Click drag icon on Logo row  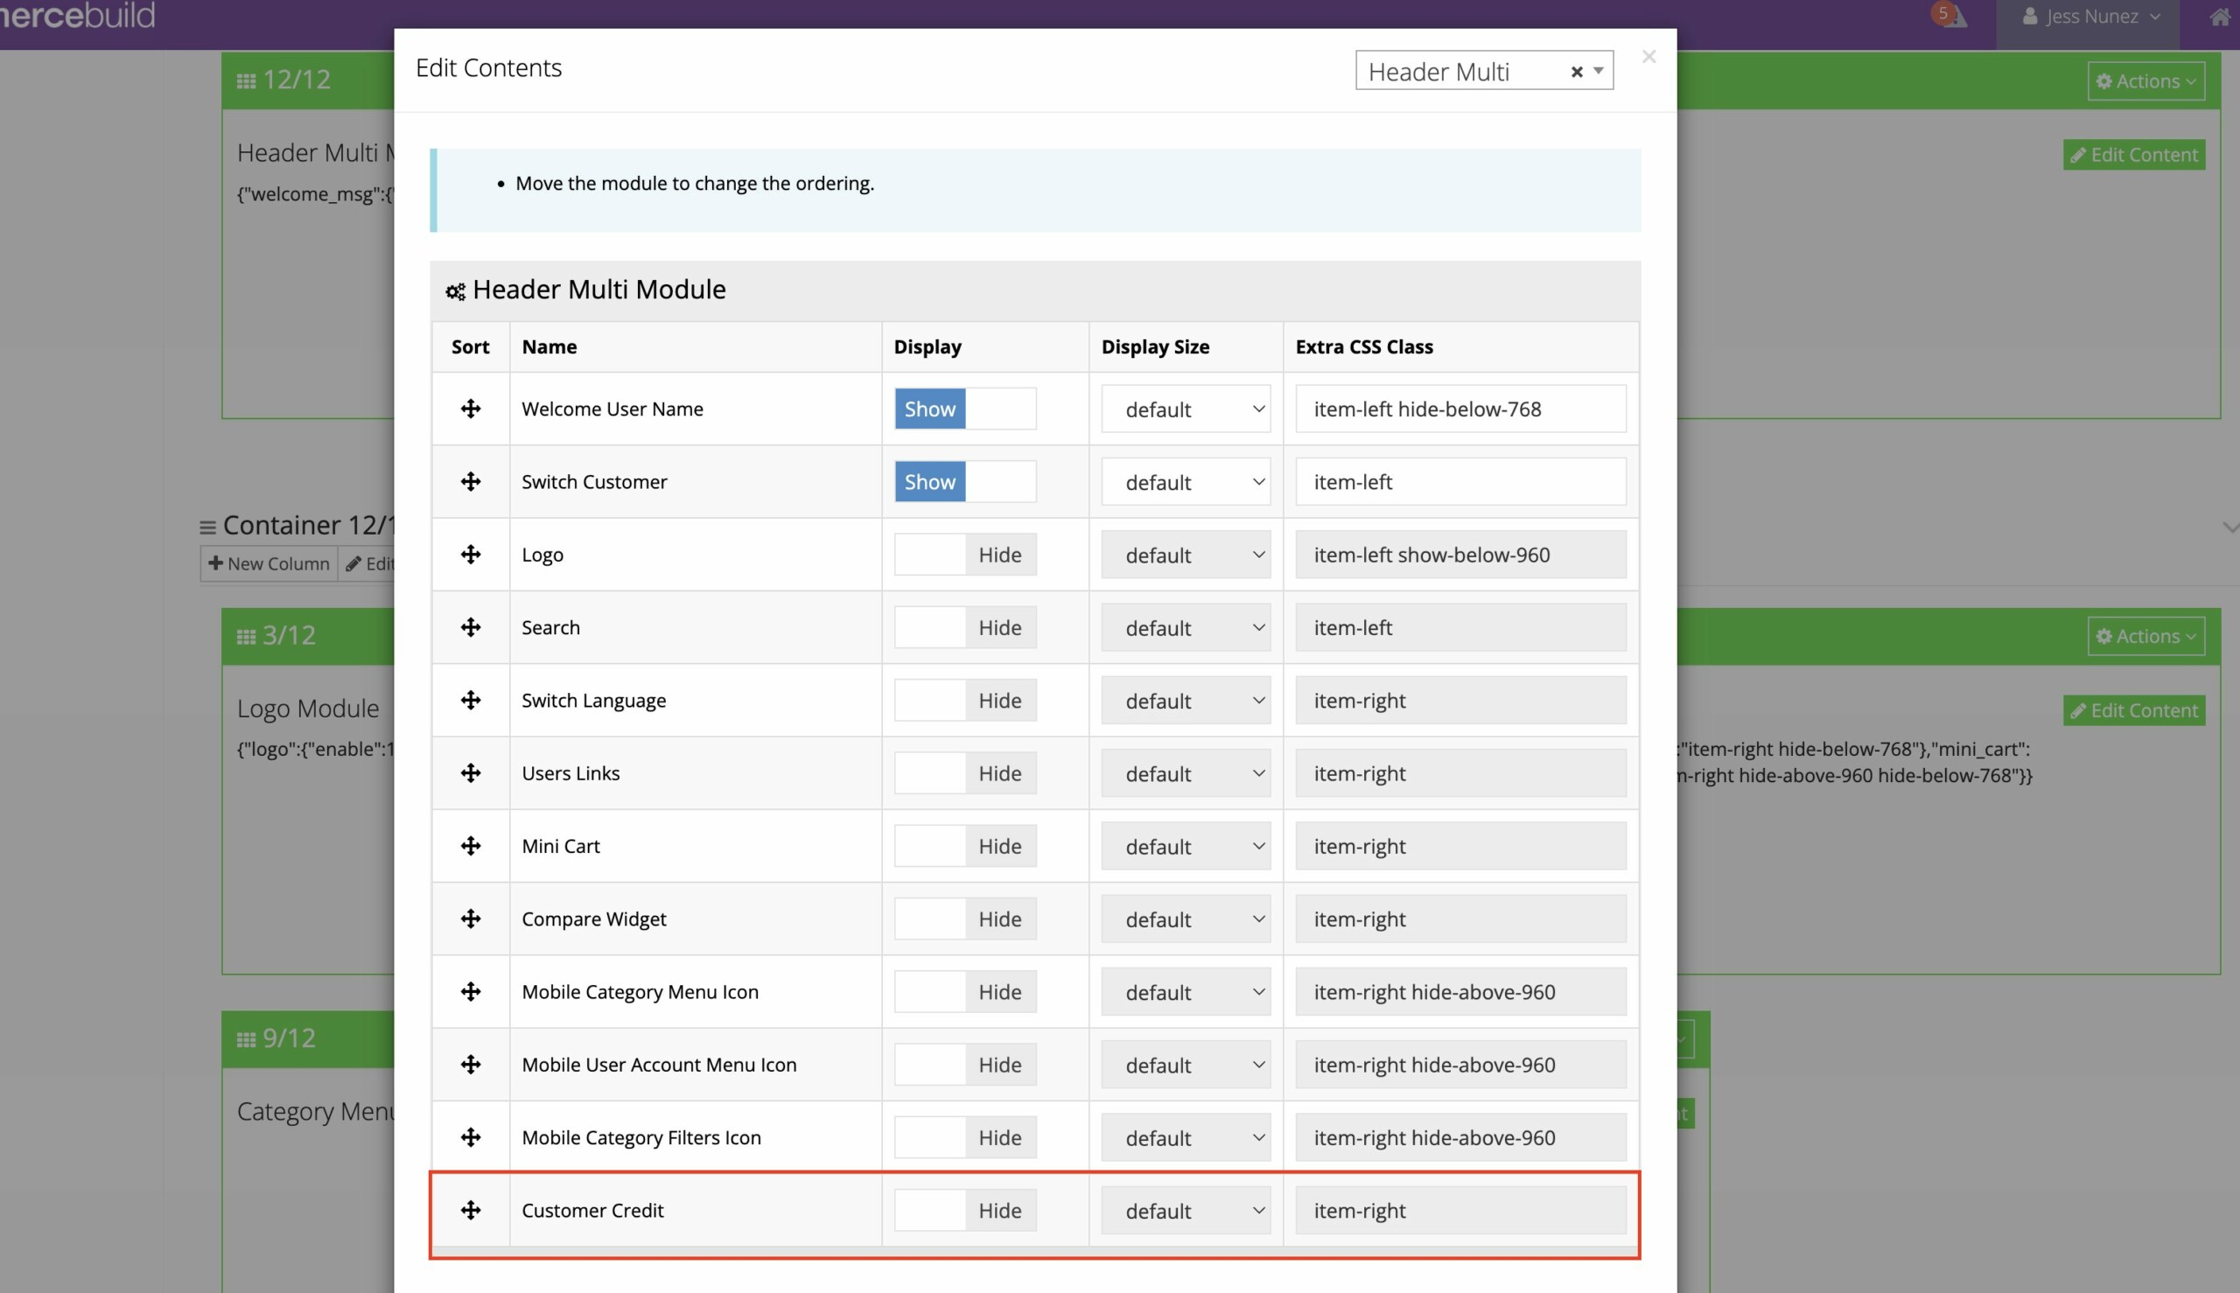click(x=471, y=554)
